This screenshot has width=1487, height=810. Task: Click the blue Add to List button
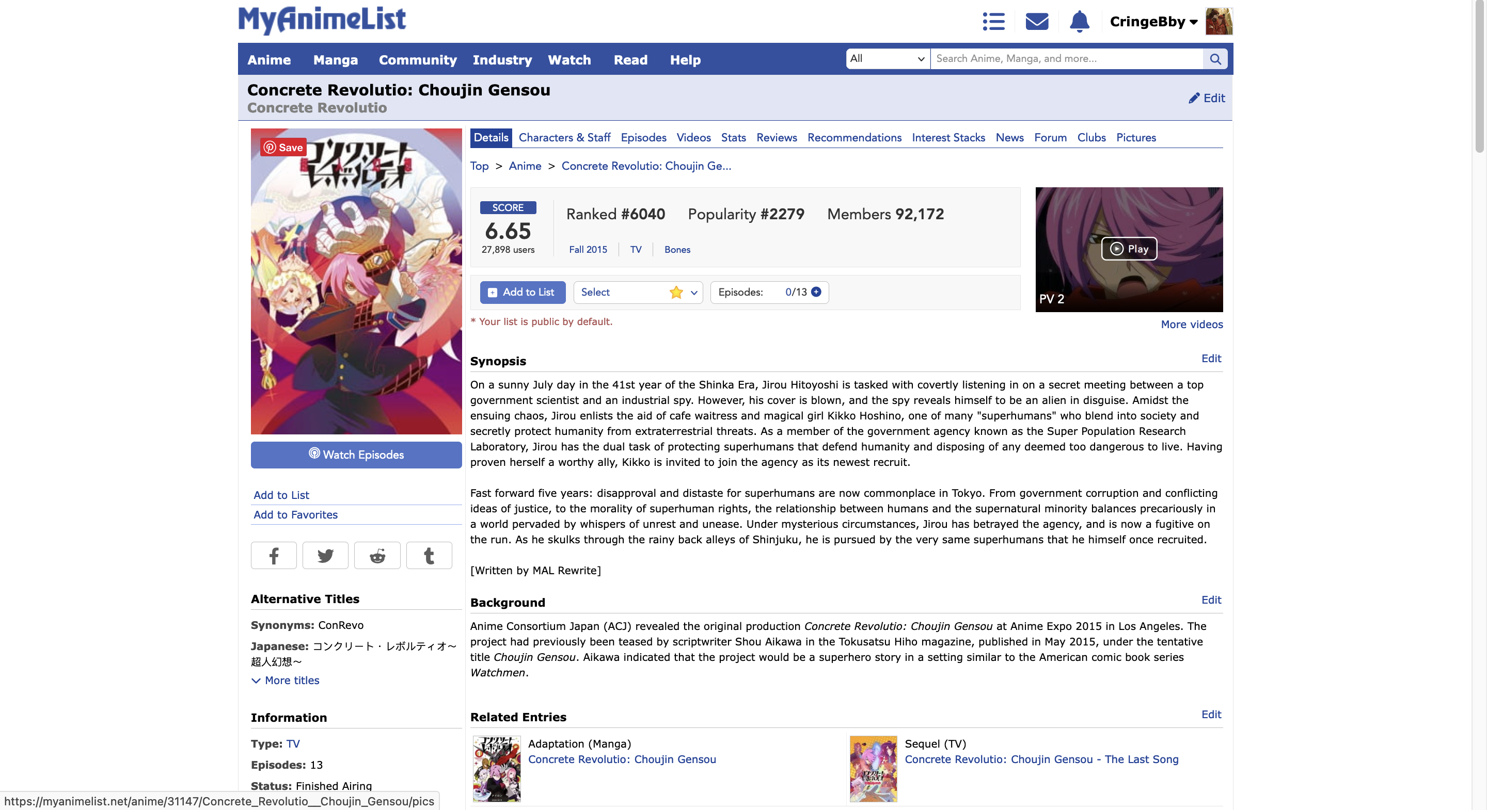[523, 292]
